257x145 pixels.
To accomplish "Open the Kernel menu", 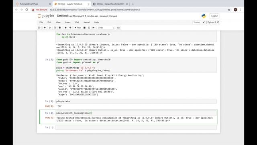I will pyautogui.click(x=87, y=22).
